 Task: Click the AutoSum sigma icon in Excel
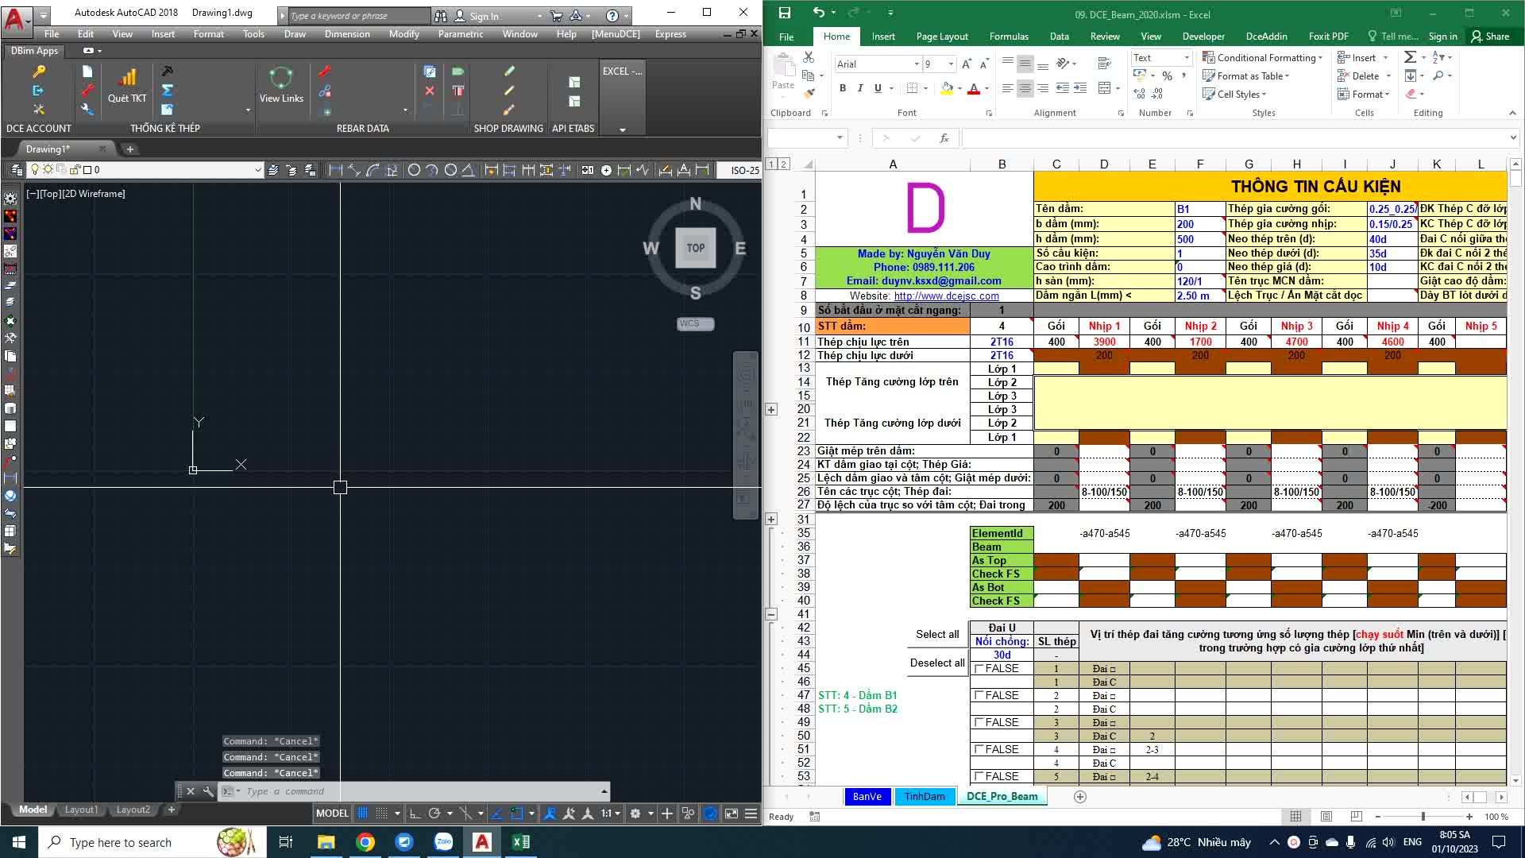pos(1410,57)
